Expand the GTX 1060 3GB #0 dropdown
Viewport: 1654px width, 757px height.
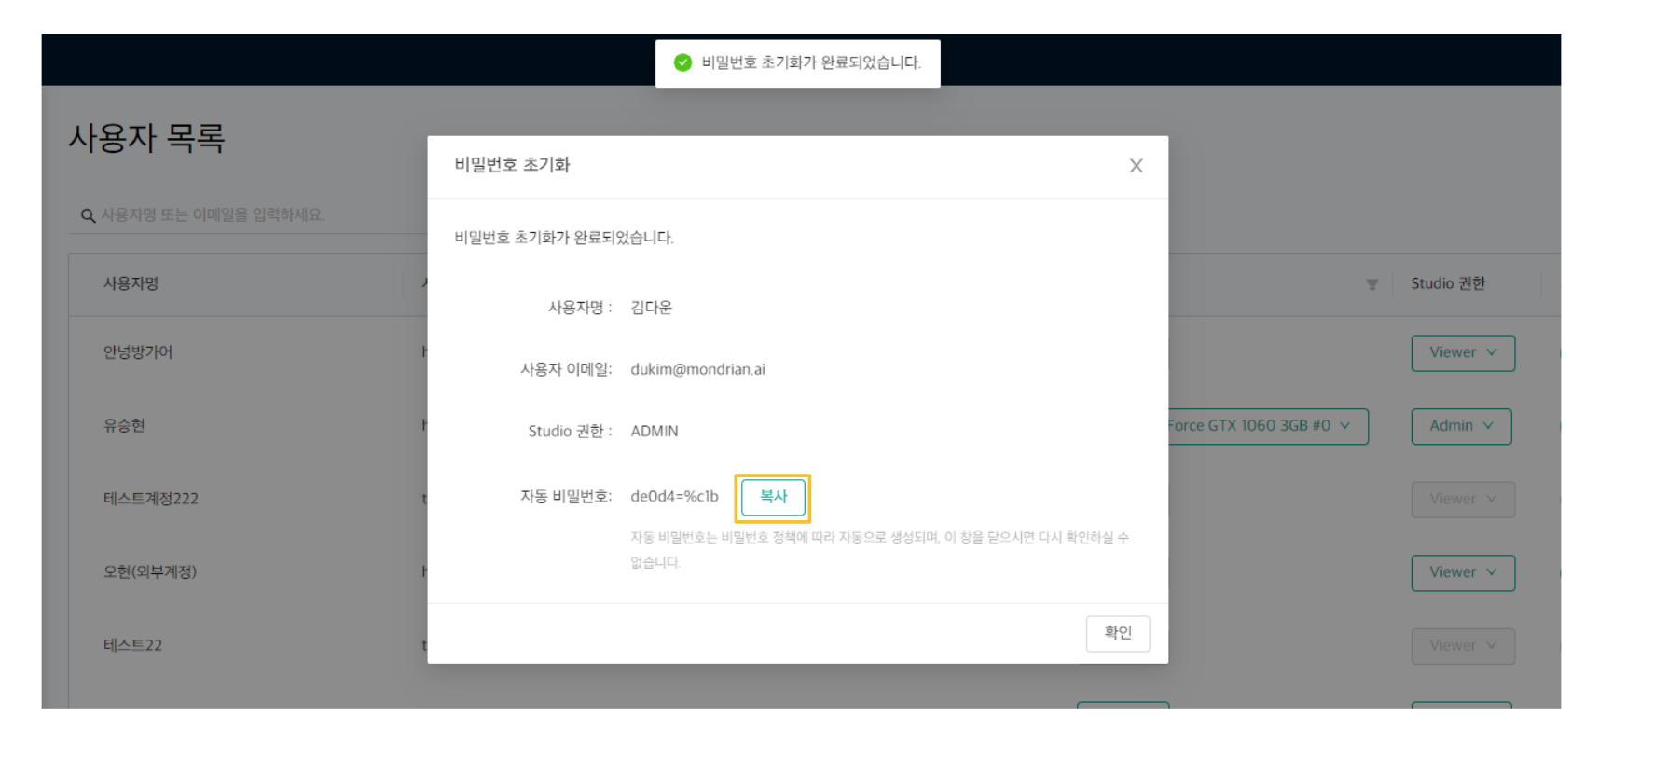click(x=1264, y=426)
